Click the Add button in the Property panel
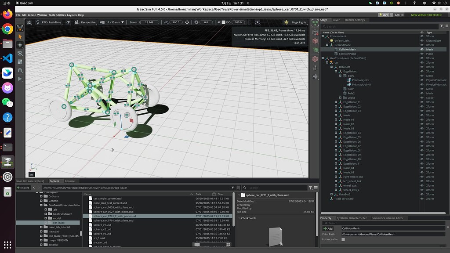Viewport: 450px width, 253px height. click(x=329, y=228)
